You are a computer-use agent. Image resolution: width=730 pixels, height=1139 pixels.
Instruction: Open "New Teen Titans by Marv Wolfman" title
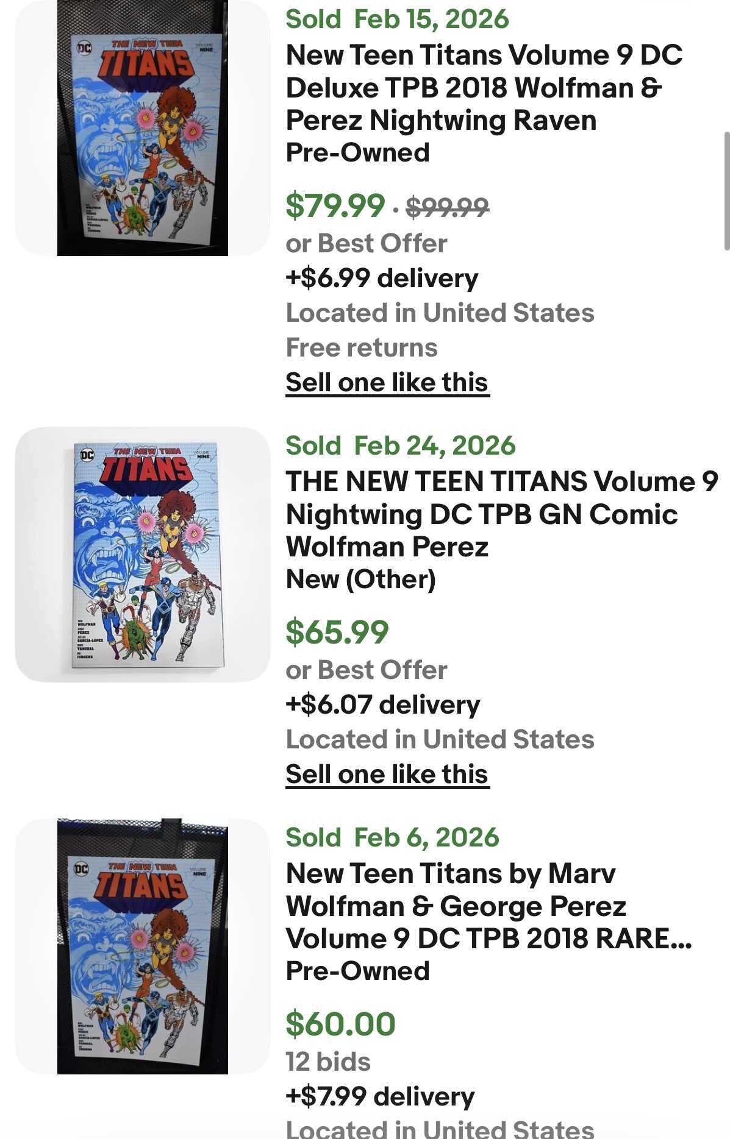[x=488, y=906]
